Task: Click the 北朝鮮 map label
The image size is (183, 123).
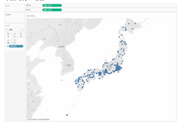Action: coord(61,46)
